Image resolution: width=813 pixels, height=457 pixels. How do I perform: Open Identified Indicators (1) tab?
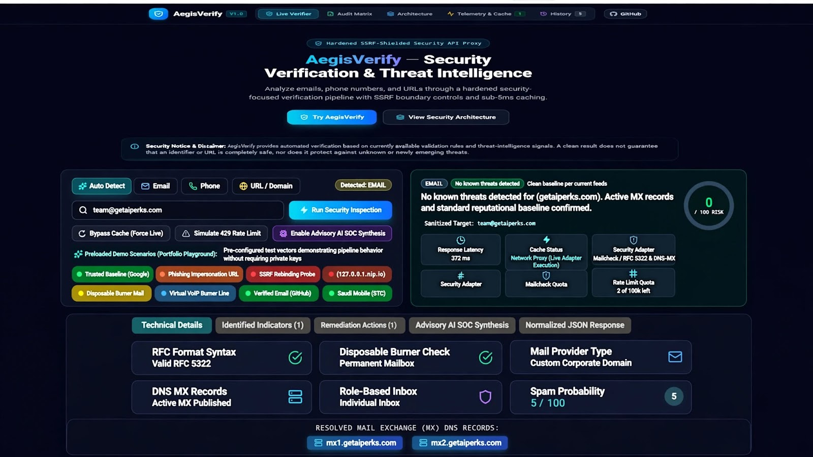pos(263,325)
